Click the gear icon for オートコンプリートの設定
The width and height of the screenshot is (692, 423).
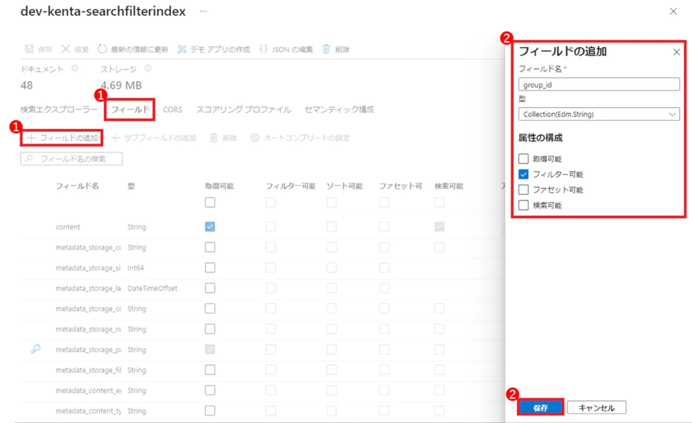coord(254,138)
